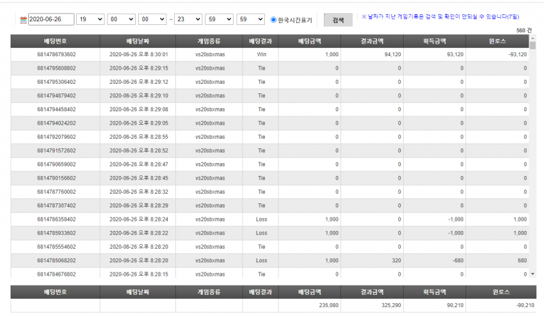Click the 베팅번호 column header in top table
The width and height of the screenshot is (544, 316).
[55, 41]
